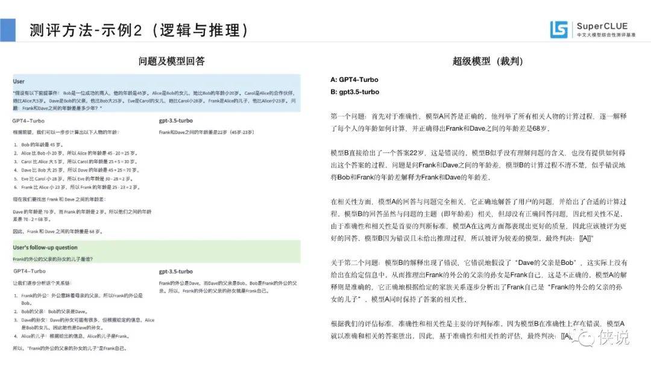Click the judge paragraph beginning "模型B直接给出了一个答案22岁"

[x=478, y=165]
